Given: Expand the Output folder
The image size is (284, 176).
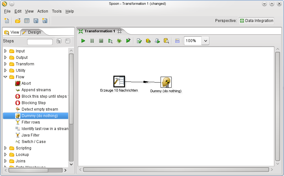Looking at the screenshot, I should pyautogui.click(x=5, y=58).
